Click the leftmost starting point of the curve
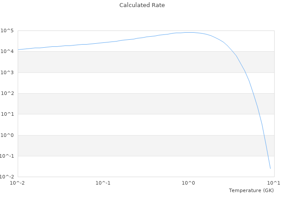 [18, 49]
